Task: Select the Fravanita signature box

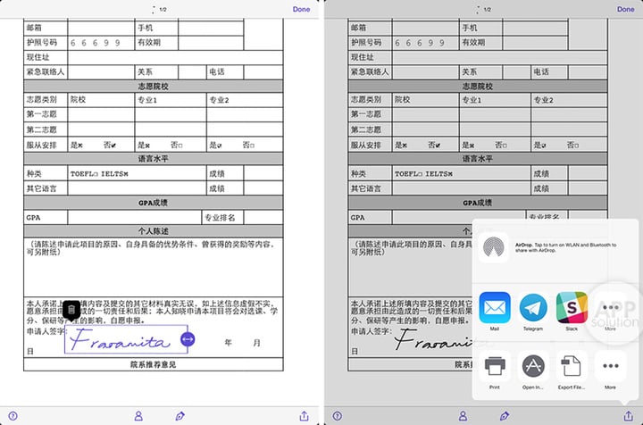Action: (x=121, y=340)
